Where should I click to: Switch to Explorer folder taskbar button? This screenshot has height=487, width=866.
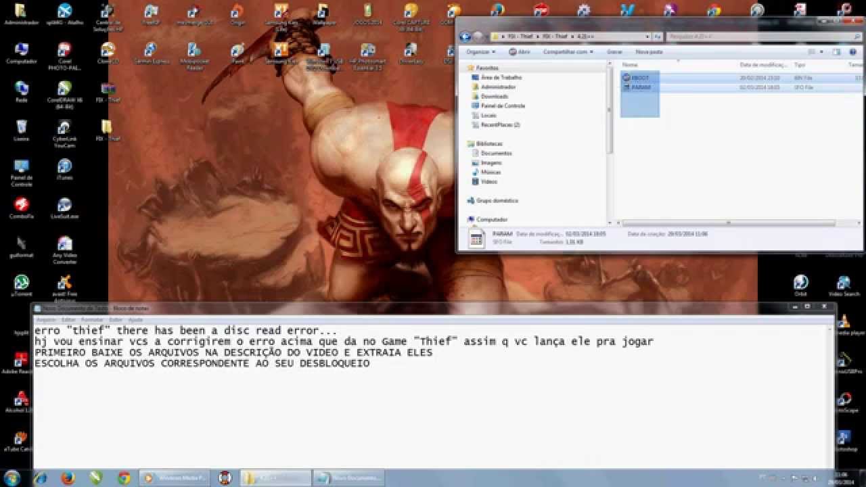(276, 478)
